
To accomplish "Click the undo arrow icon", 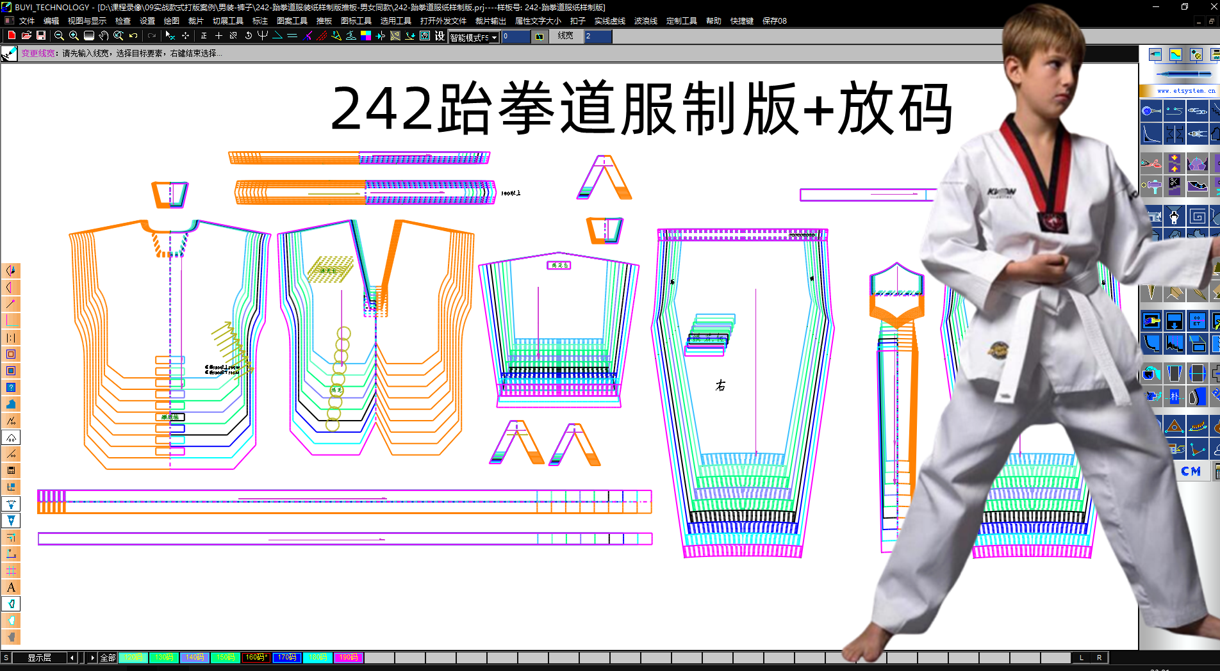I will tap(133, 36).
